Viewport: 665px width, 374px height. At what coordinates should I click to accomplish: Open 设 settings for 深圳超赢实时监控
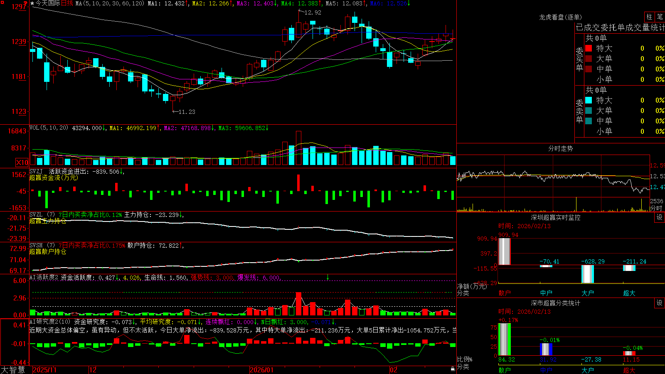point(660,217)
